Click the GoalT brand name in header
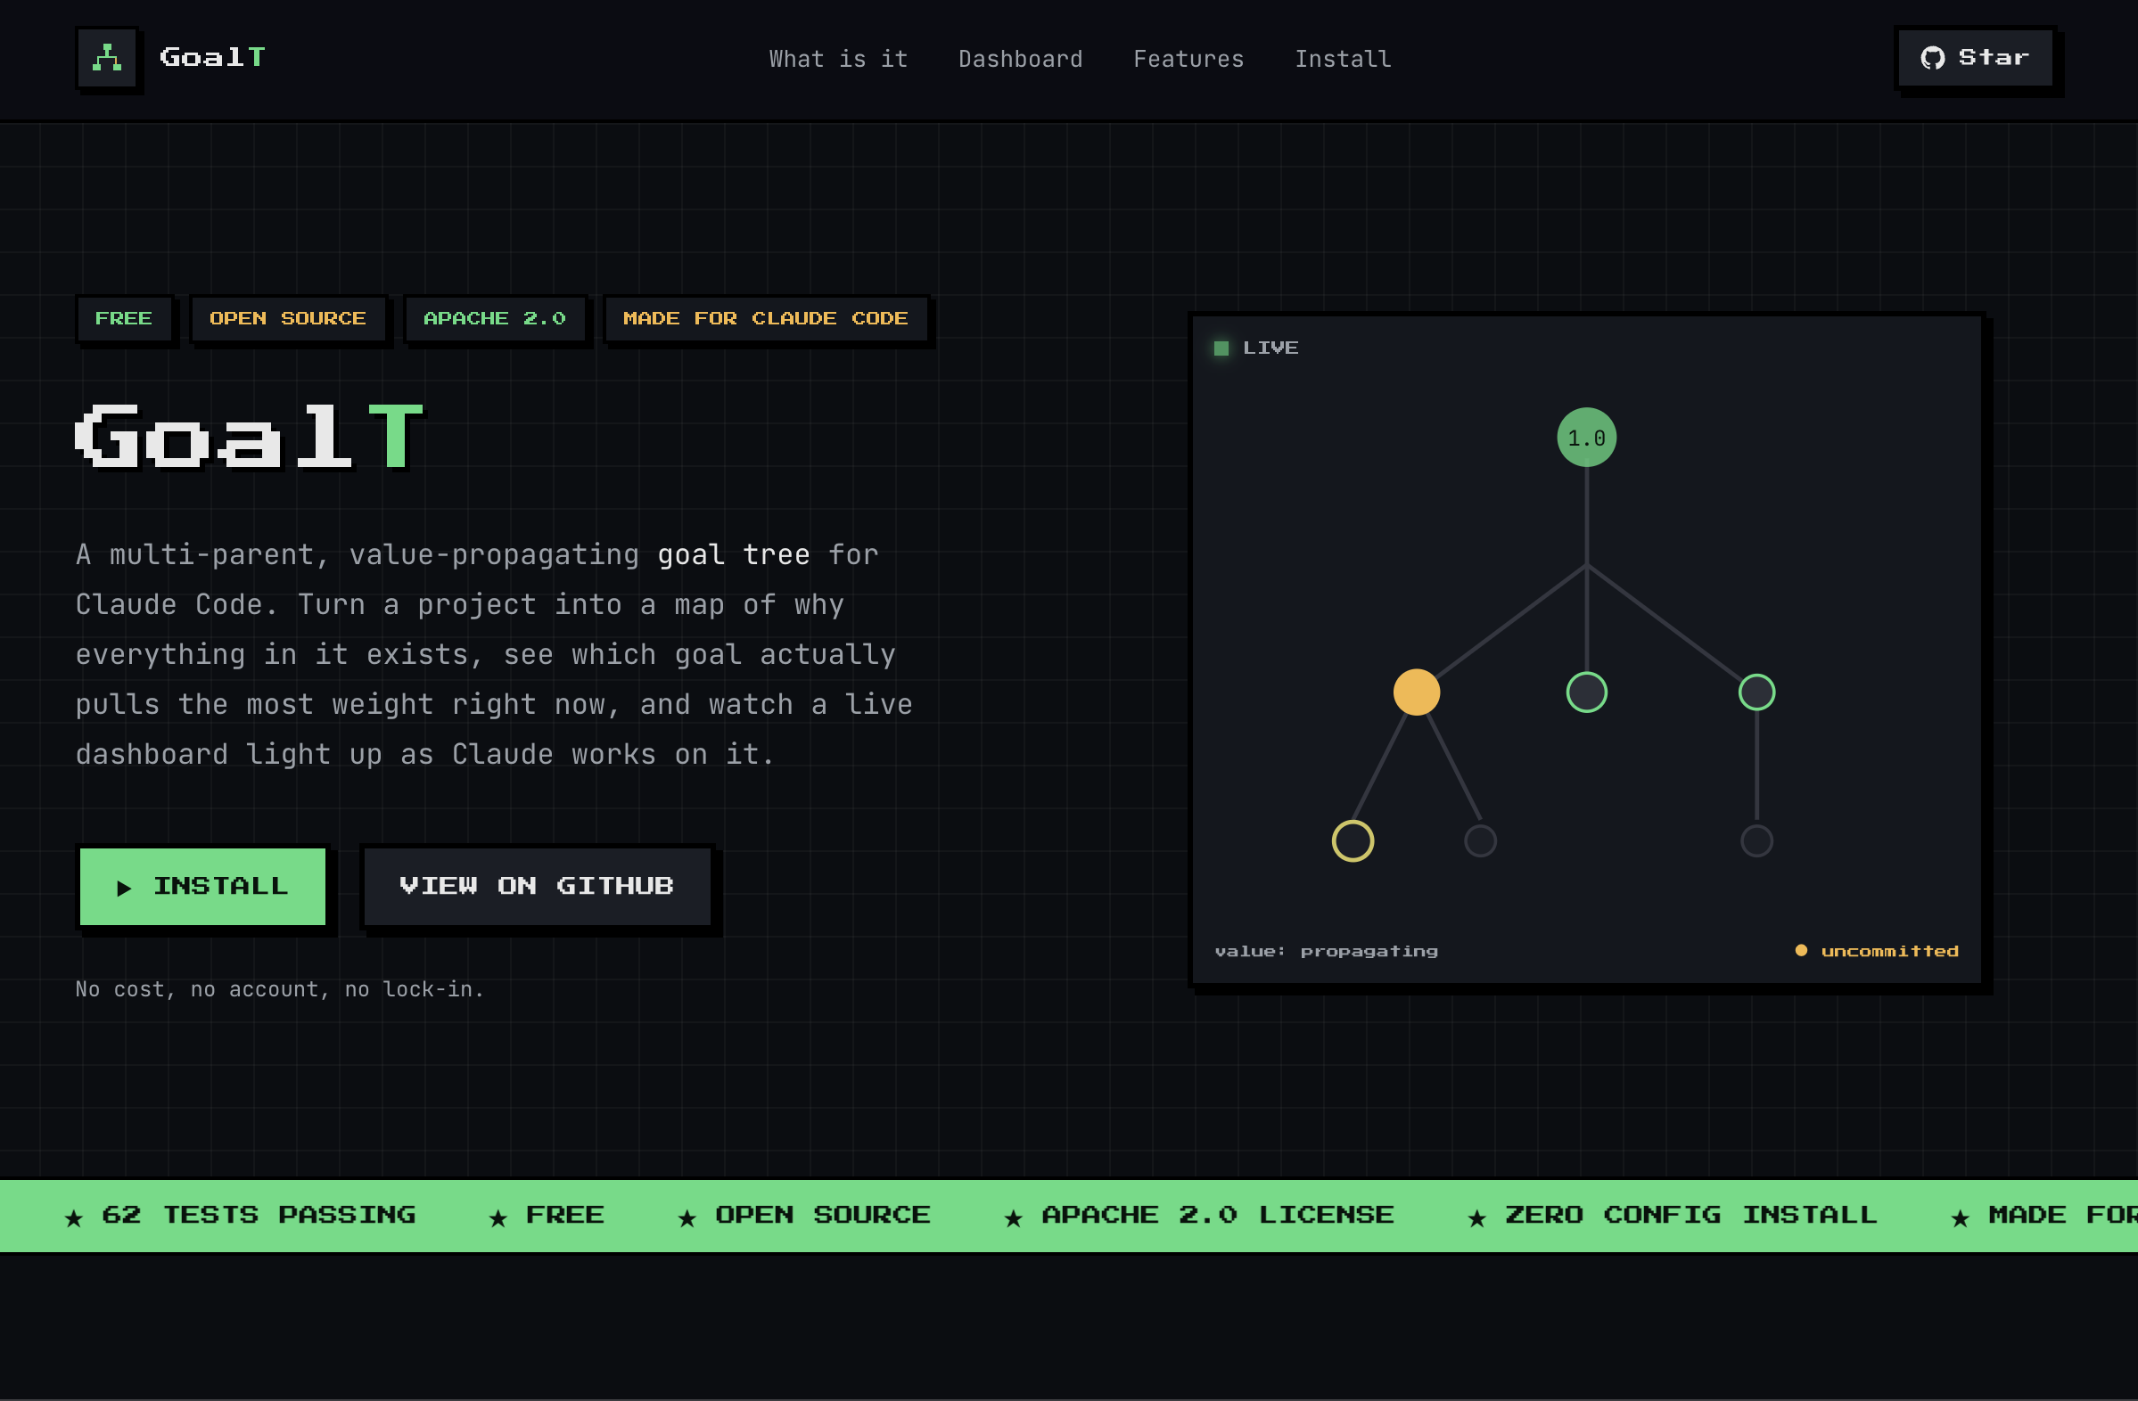This screenshot has width=2138, height=1401. point(213,57)
